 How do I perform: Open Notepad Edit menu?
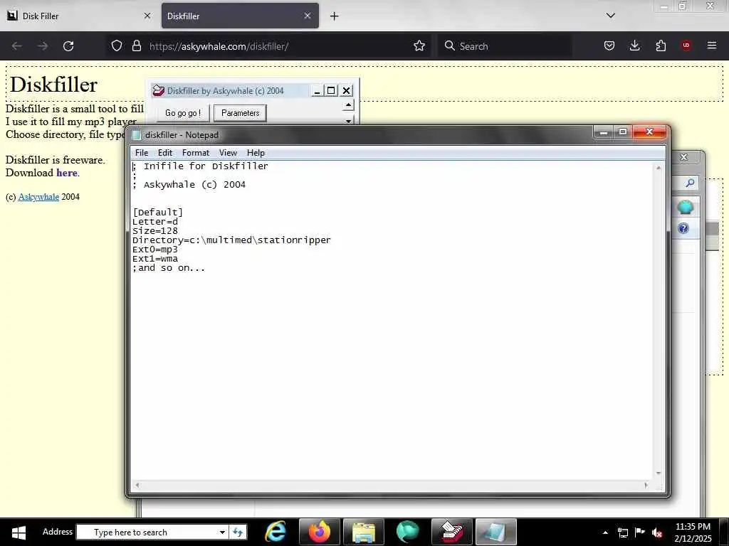coord(165,153)
